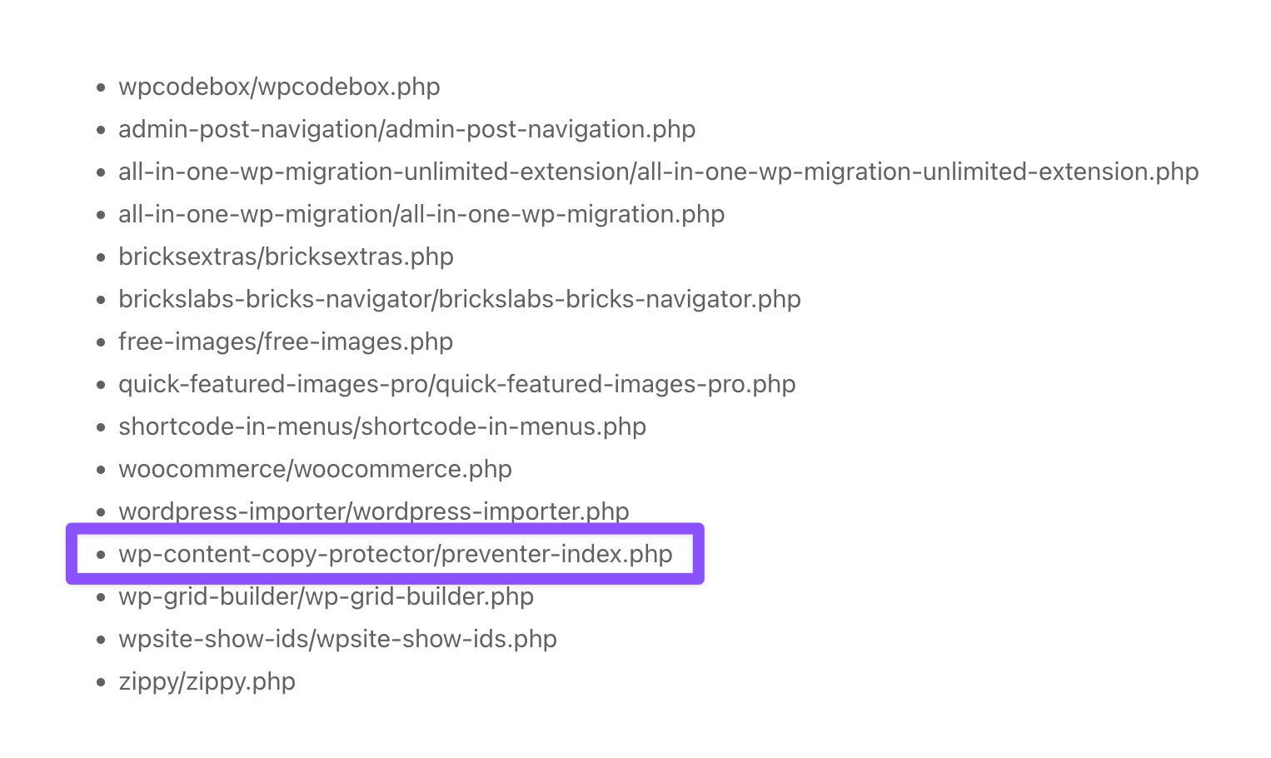Click the shortcode-in-menus.php entry
The width and height of the screenshot is (1271, 758).
382,426
